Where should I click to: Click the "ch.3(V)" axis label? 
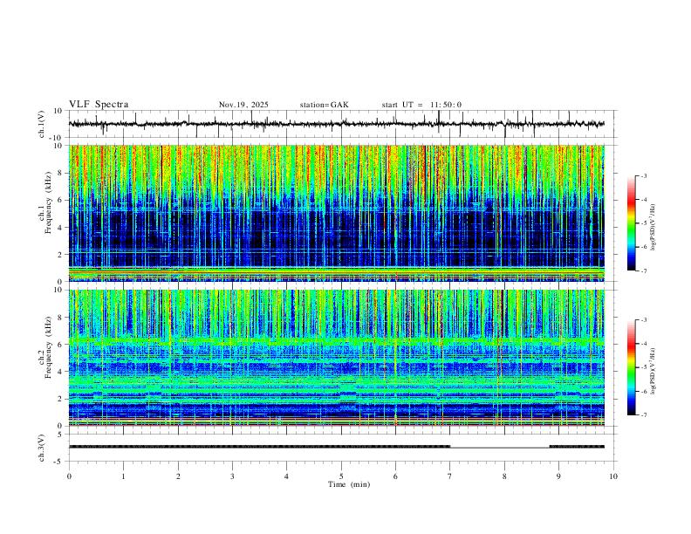tap(42, 448)
